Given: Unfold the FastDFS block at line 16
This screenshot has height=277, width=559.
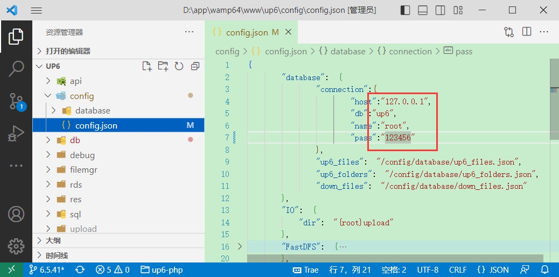Looking at the screenshot, I should (x=240, y=247).
